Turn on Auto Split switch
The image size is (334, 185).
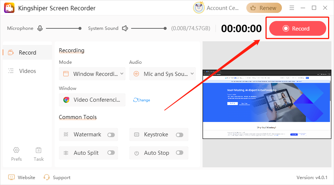[111, 153]
